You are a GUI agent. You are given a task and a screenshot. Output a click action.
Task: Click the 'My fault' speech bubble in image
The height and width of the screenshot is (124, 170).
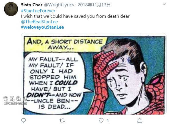tap(54, 82)
